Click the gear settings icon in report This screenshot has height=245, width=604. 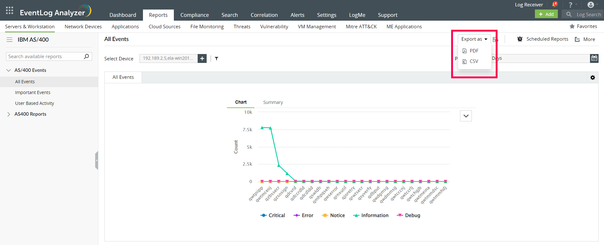tap(593, 78)
